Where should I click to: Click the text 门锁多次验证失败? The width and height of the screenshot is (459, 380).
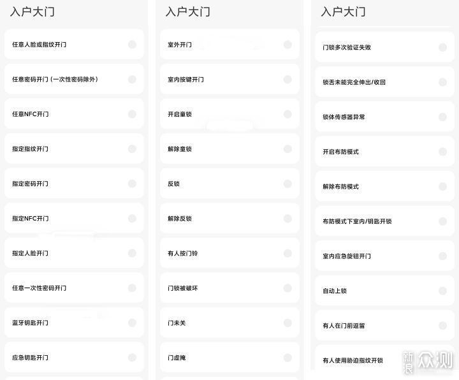(347, 47)
